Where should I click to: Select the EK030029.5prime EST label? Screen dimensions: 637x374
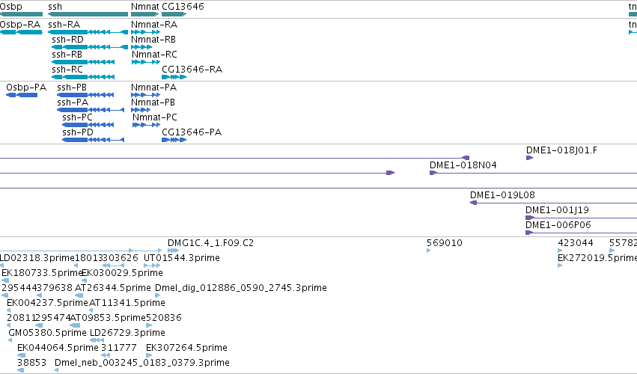point(122,273)
